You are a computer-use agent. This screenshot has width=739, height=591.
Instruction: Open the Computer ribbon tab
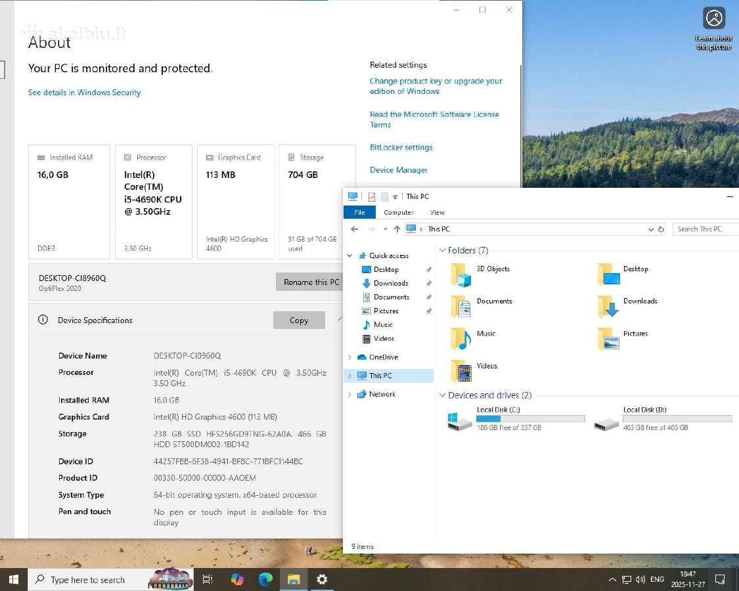[x=398, y=213]
